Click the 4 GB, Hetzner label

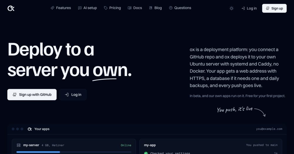53,145
